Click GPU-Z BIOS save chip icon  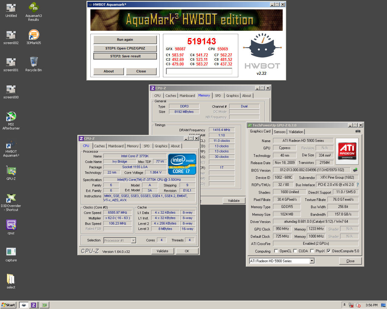click(355, 170)
